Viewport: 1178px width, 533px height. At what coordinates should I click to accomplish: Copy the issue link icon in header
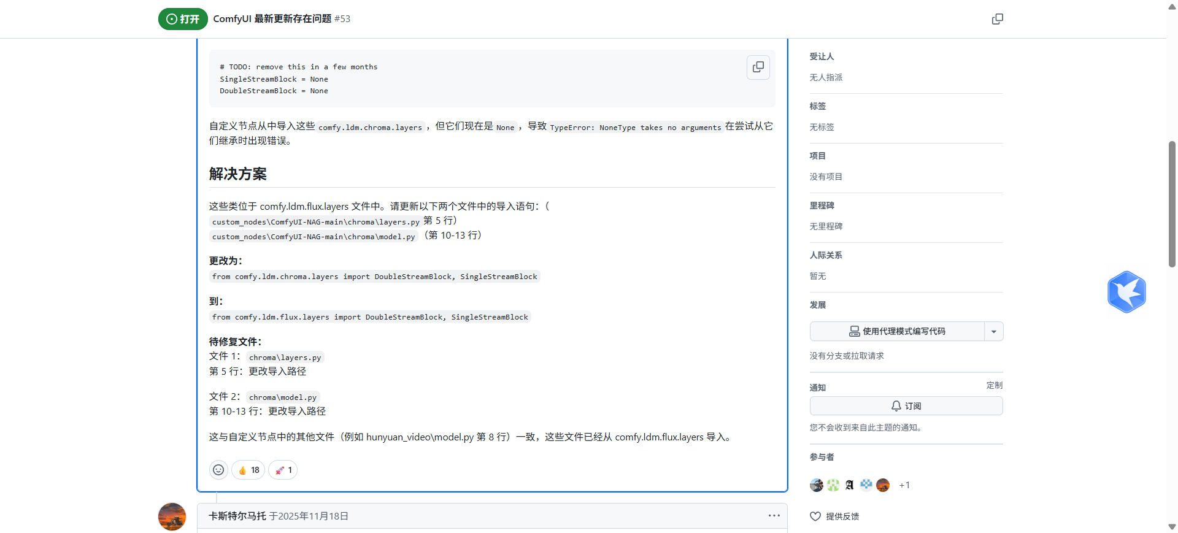point(998,19)
